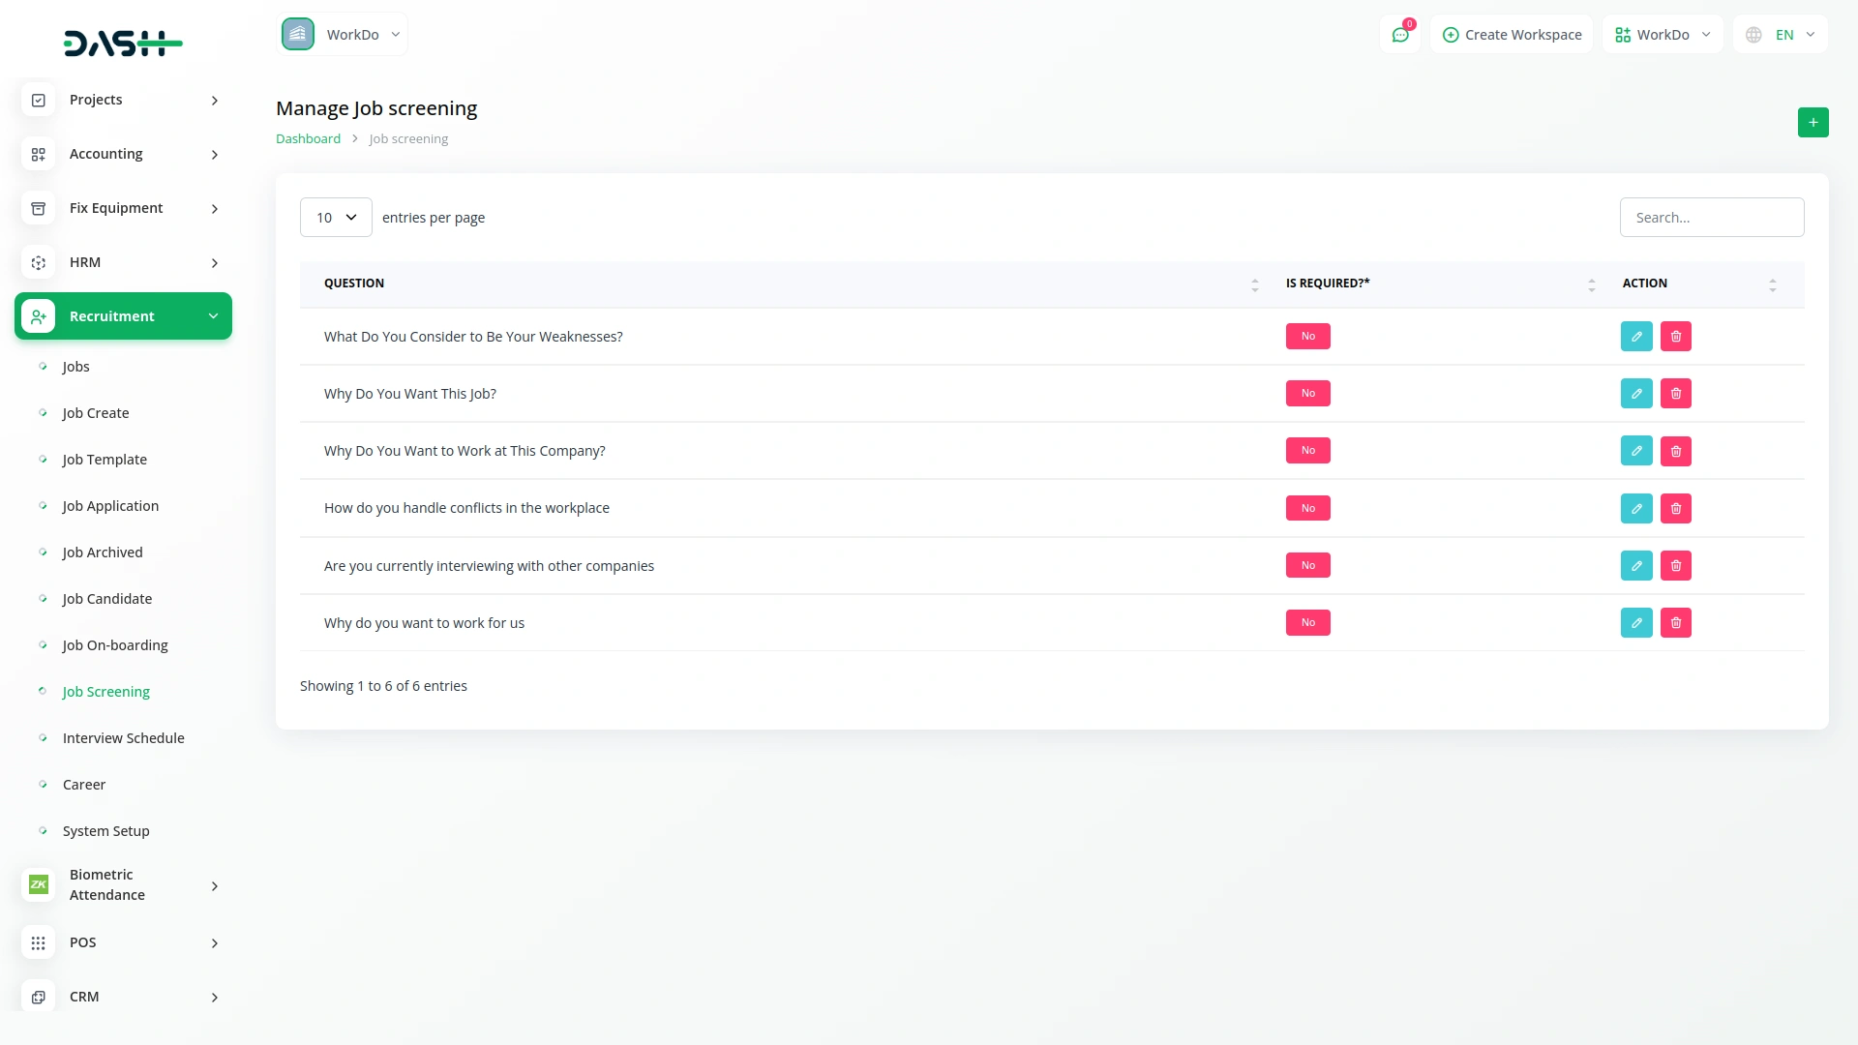This screenshot has width=1858, height=1045.
Task: Click the Biometric Attendance ZK icon
Action: 39,884
